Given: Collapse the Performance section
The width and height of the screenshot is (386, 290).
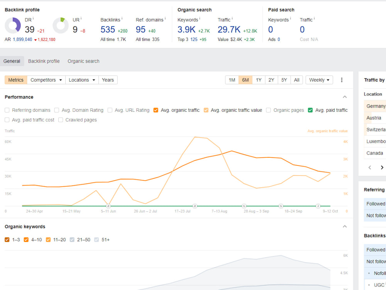Looking at the screenshot, I should tap(345, 97).
